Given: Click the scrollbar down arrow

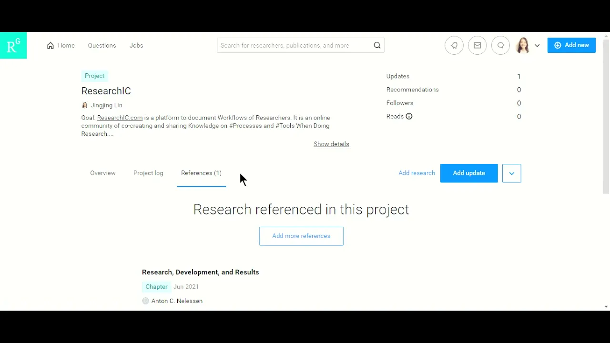Looking at the screenshot, I should pos(606,307).
